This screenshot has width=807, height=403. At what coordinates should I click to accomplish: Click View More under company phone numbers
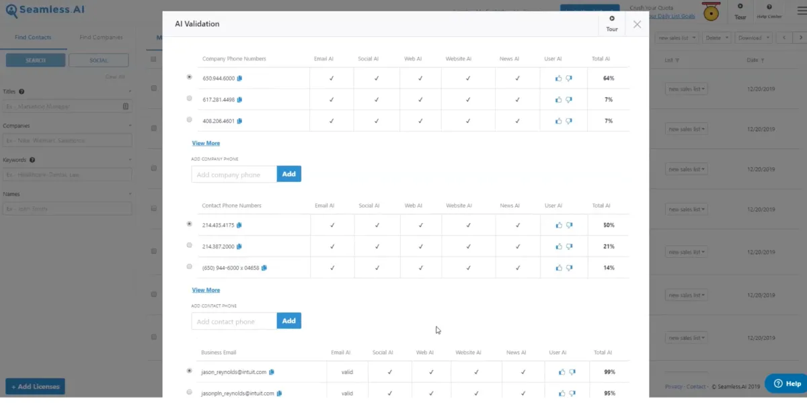(206, 143)
